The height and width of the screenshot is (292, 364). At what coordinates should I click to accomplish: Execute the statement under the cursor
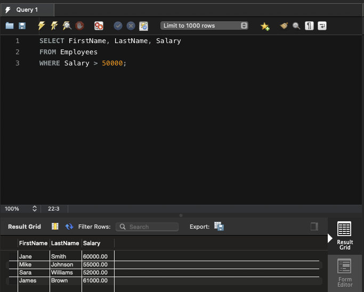(54, 26)
